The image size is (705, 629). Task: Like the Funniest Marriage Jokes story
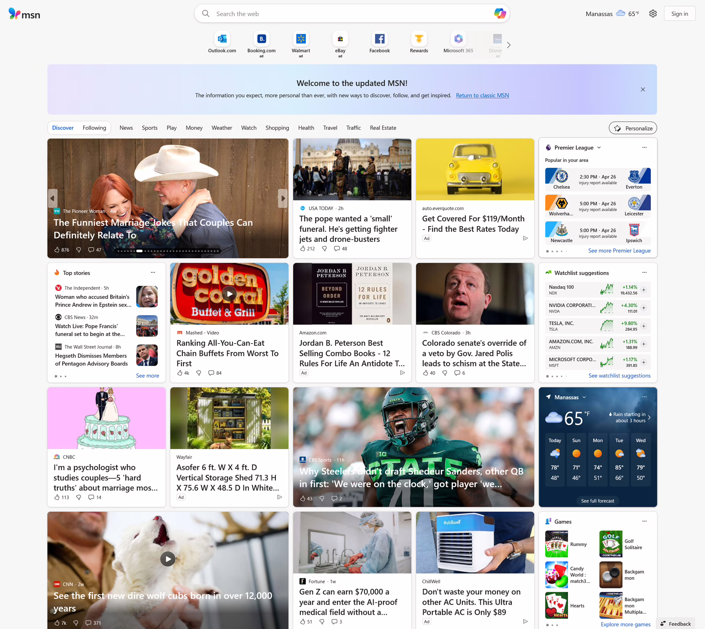click(57, 250)
